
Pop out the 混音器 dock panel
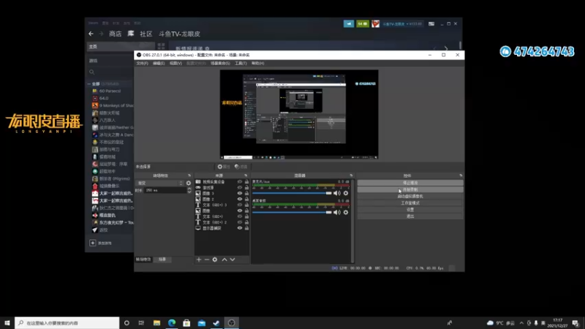coord(351,175)
